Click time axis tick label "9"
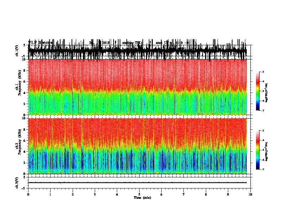The image size is (282, 218). tap(228, 194)
